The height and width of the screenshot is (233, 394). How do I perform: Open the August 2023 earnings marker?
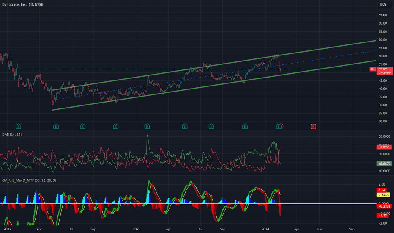[x=211, y=126]
